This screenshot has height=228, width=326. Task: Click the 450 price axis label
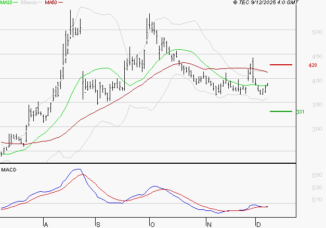click(x=317, y=56)
